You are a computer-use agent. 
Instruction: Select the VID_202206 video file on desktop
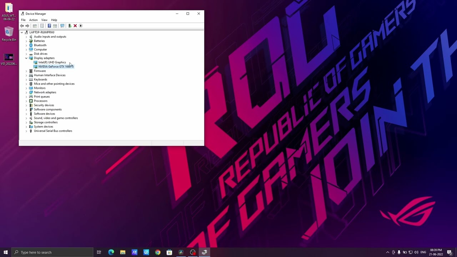[x=9, y=59]
